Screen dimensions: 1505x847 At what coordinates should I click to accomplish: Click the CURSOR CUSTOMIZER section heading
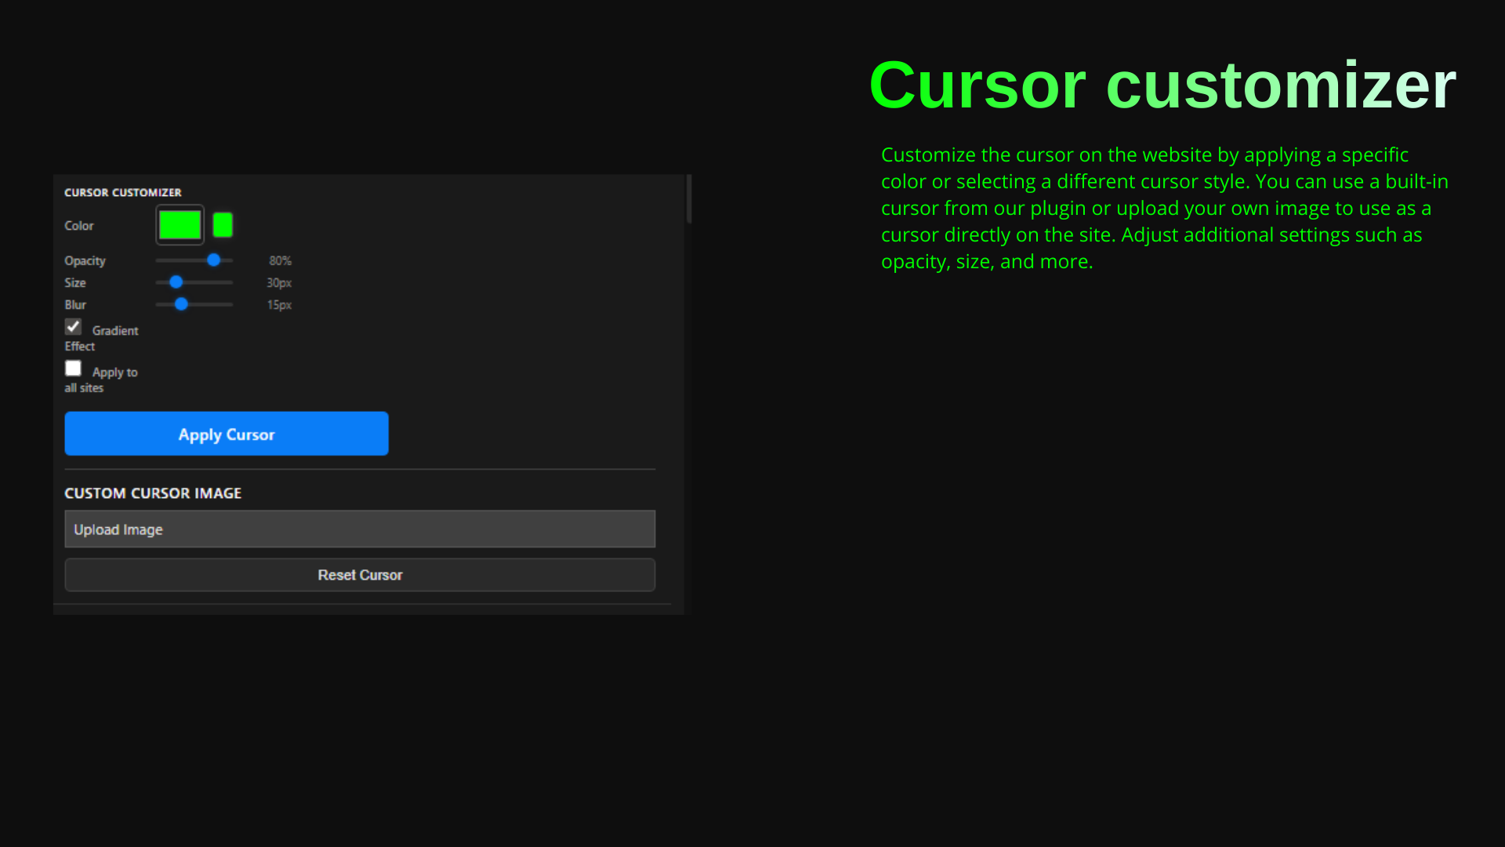pyautogui.click(x=123, y=192)
